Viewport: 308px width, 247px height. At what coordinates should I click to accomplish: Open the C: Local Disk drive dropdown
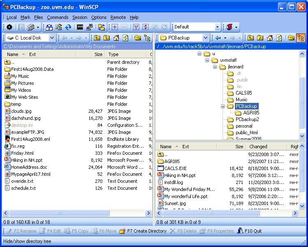52,37
